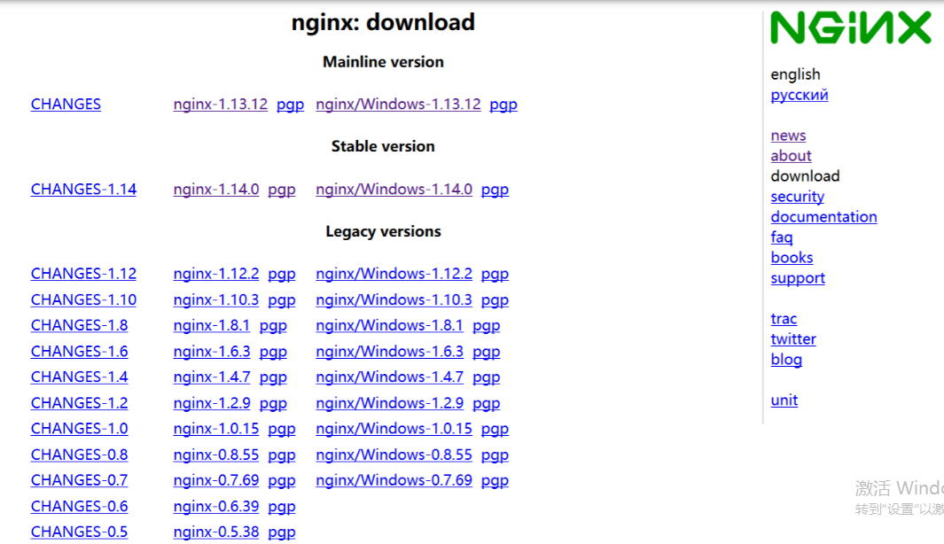Open CHANGES-1.10 link
Image resolution: width=944 pixels, height=544 pixels.
[x=83, y=299]
